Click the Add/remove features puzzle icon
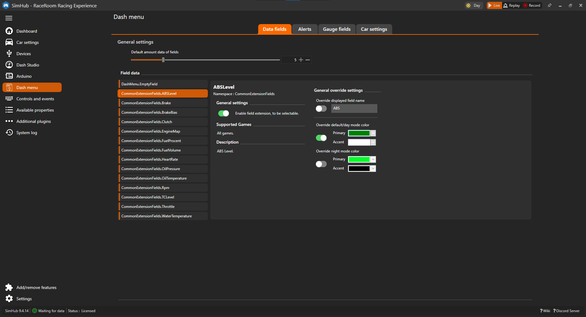The height and width of the screenshot is (317, 586). pos(9,287)
